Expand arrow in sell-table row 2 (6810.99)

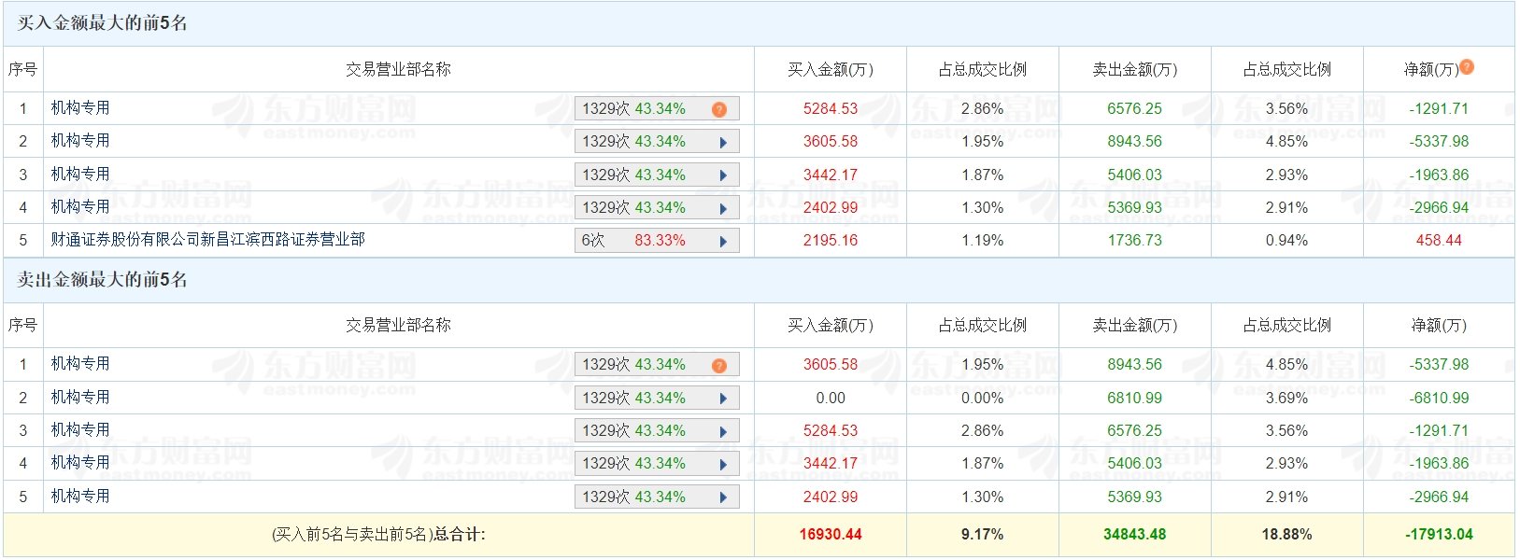click(x=723, y=399)
